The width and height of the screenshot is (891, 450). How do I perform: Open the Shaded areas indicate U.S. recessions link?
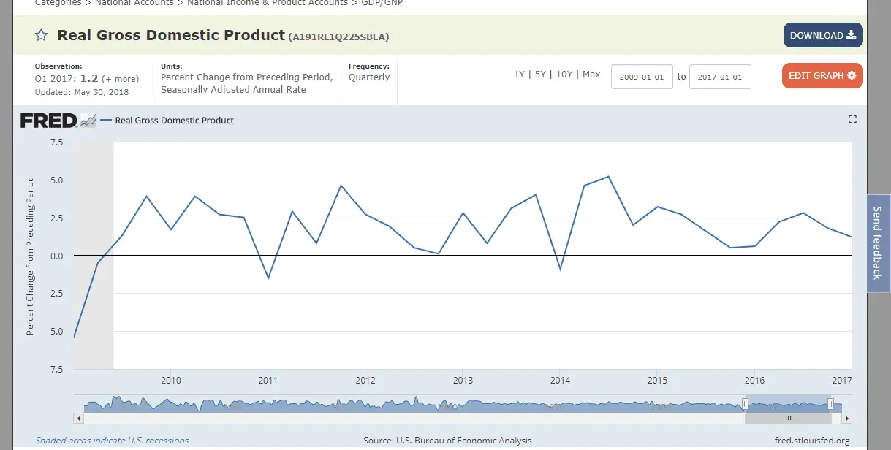pyautogui.click(x=112, y=441)
